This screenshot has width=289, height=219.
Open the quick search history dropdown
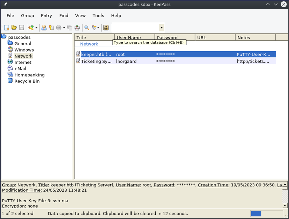(x=162, y=28)
